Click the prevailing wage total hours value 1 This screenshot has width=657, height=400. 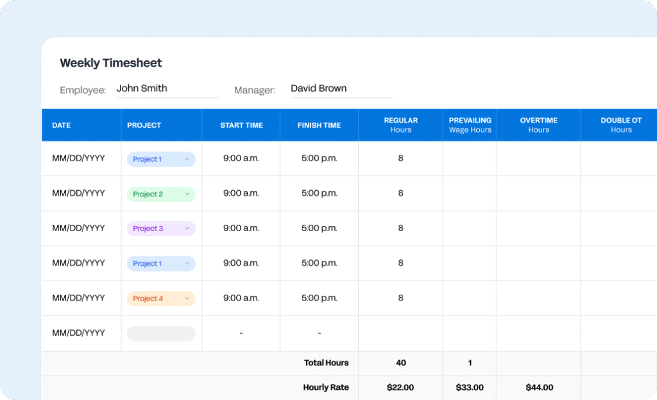[x=470, y=363]
